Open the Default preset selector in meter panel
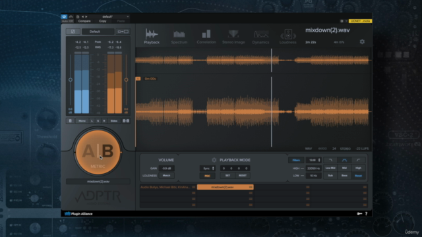The image size is (422, 237). point(98,32)
